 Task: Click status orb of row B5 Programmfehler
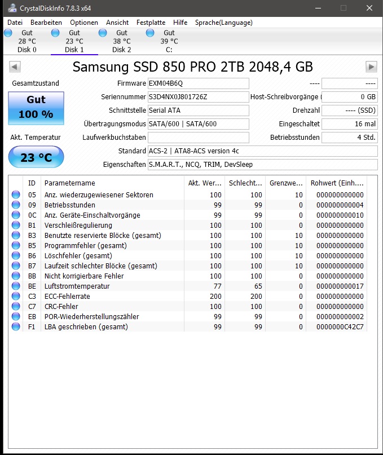(x=16, y=245)
